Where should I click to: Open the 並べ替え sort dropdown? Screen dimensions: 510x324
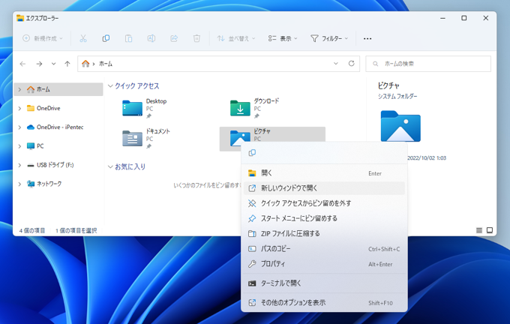236,38
